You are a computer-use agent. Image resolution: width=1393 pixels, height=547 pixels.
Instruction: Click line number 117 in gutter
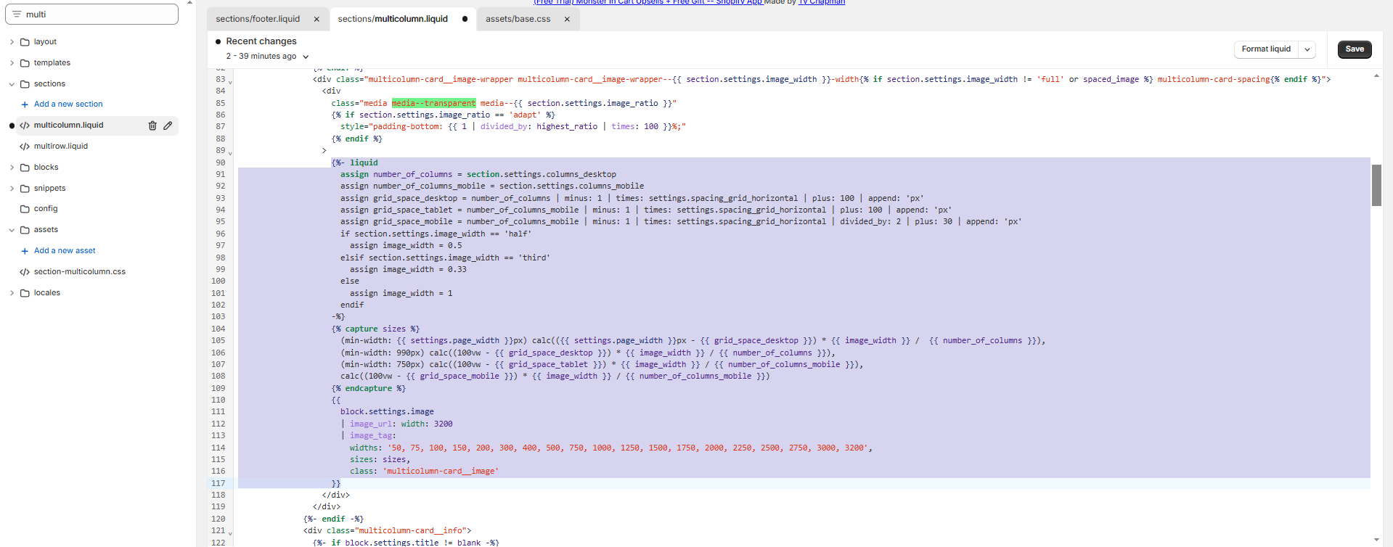point(218,483)
